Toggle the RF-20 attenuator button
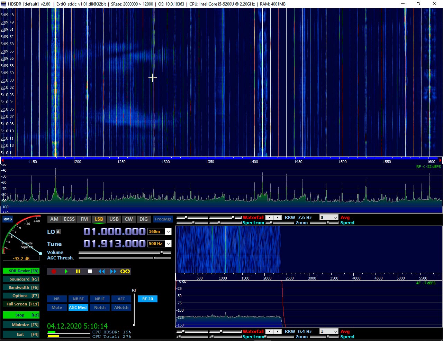Viewport: 443px width, 341px height. point(147,299)
